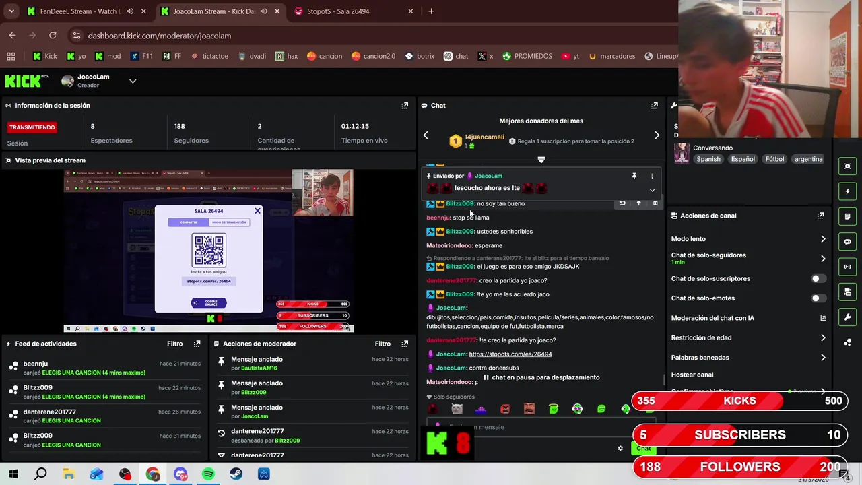The width and height of the screenshot is (862, 485).
Task: Pin Blitzz009's 'no soy tan bueno' message
Action: [638, 203]
